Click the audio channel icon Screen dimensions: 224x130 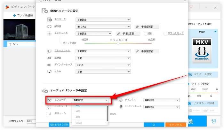[121, 100]
